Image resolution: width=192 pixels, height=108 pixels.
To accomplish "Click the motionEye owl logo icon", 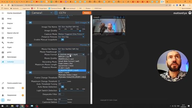I will 190,13.
